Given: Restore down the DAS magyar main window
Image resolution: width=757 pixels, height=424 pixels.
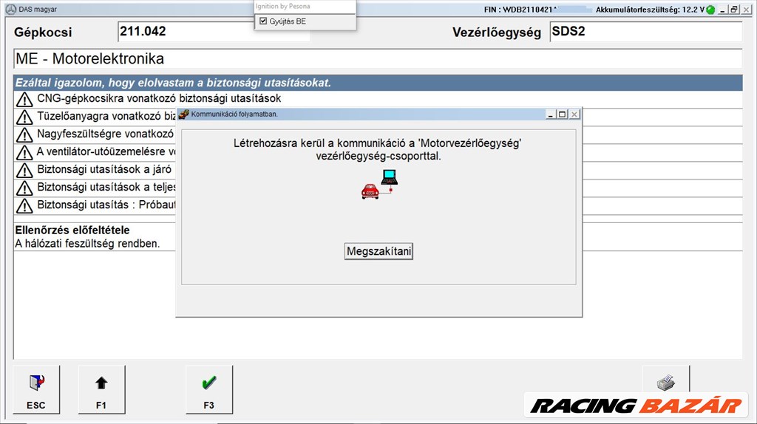Looking at the screenshot, I should [x=734, y=10].
